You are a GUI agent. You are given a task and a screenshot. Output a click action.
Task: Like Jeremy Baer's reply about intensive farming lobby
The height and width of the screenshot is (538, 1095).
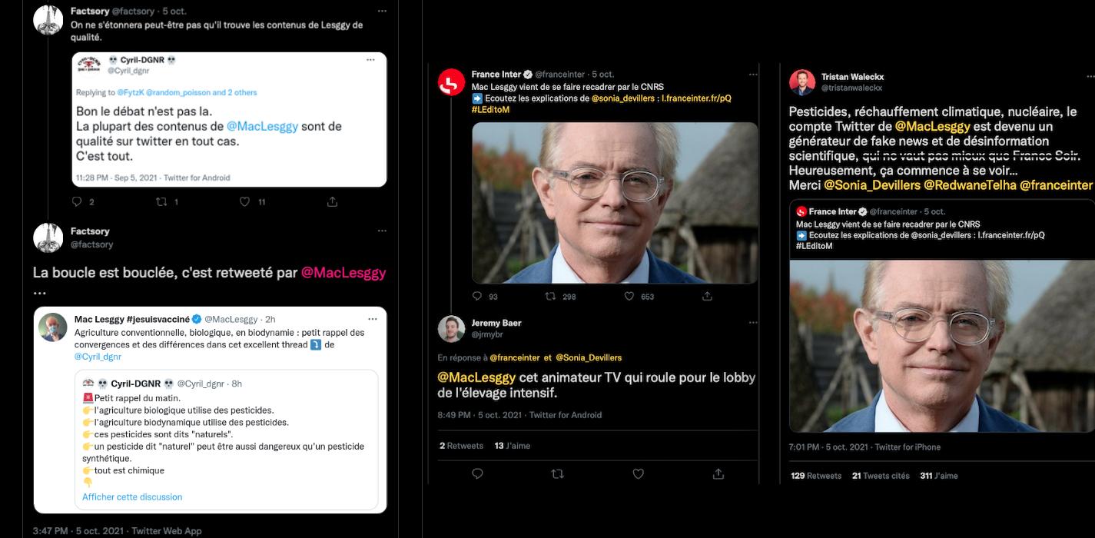(638, 474)
